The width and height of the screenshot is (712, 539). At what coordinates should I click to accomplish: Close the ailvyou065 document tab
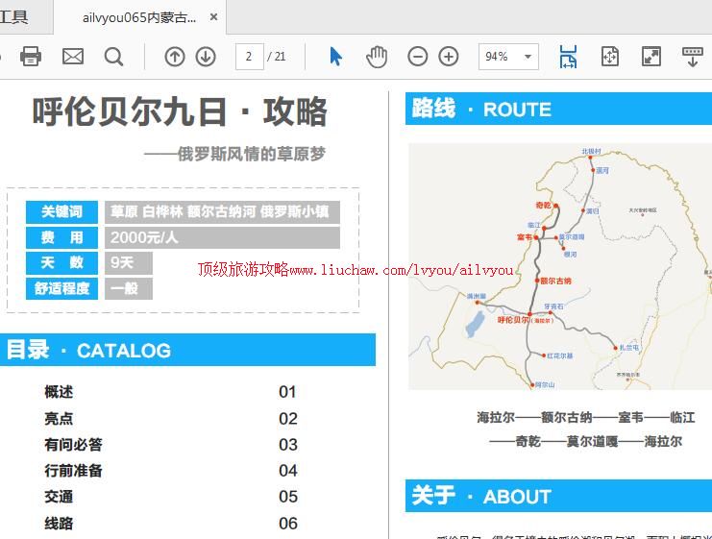(213, 17)
